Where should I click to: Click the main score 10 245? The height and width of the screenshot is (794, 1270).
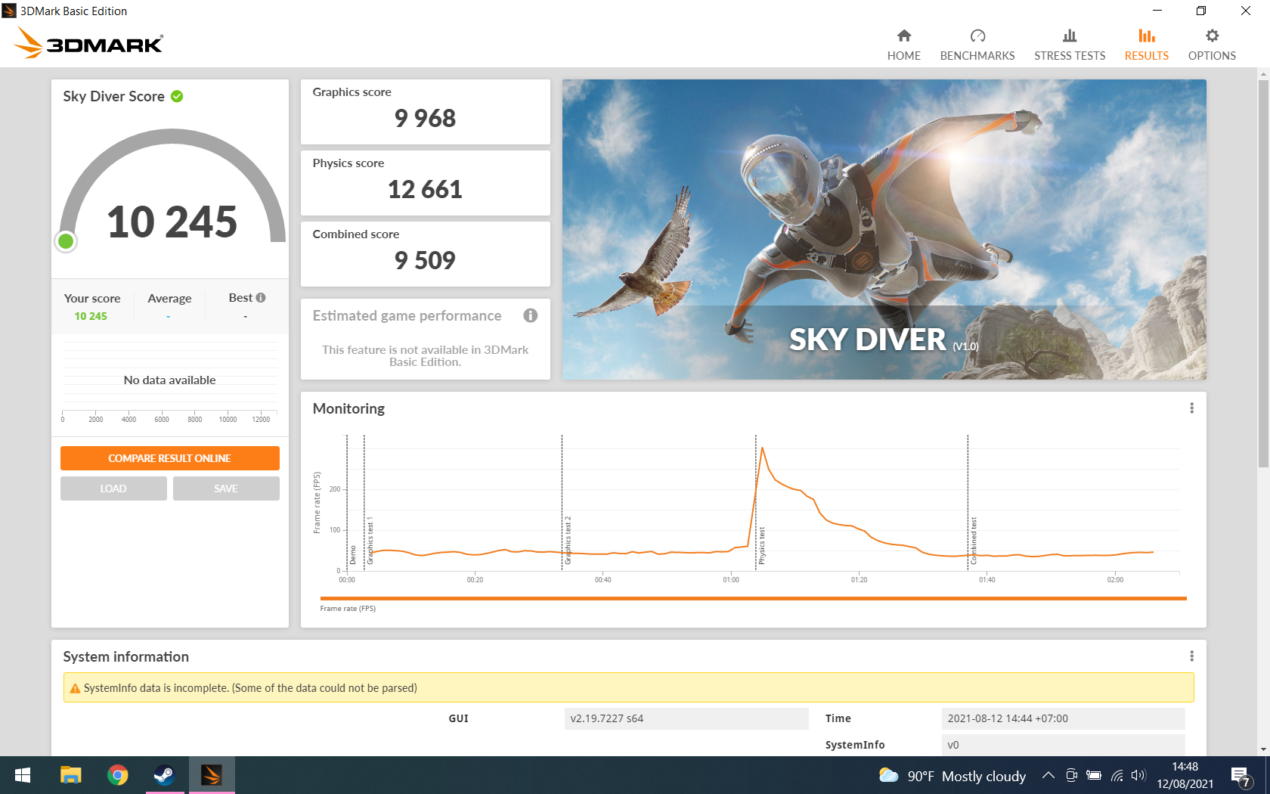[x=172, y=222]
